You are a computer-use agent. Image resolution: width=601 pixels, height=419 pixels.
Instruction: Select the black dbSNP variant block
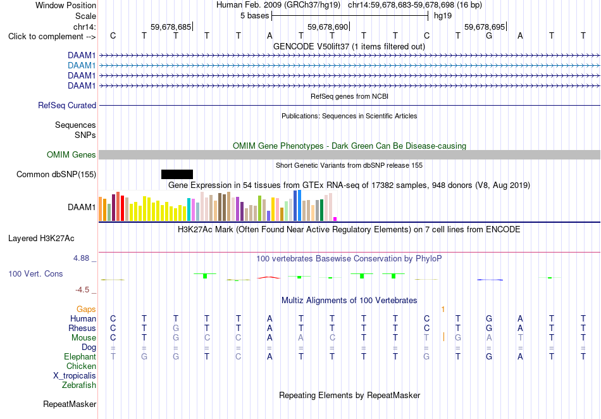177,175
